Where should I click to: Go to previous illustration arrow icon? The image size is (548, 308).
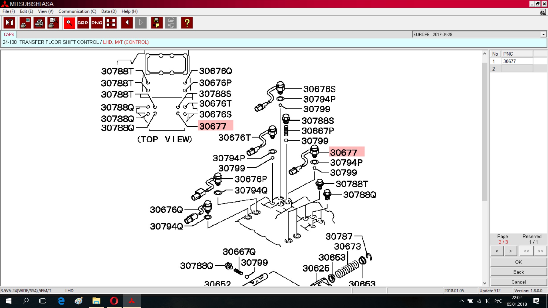coord(127,23)
